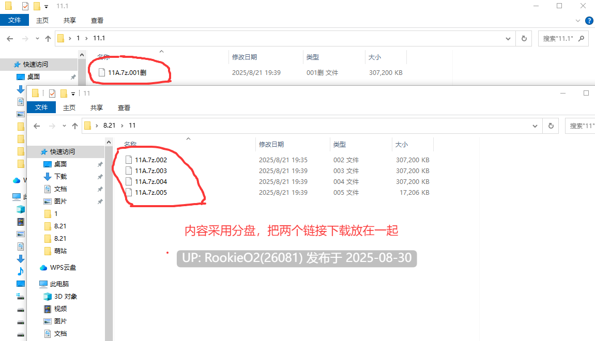
Task: Open folder 1 in the 11 window sidebar
Action: click(x=56, y=213)
